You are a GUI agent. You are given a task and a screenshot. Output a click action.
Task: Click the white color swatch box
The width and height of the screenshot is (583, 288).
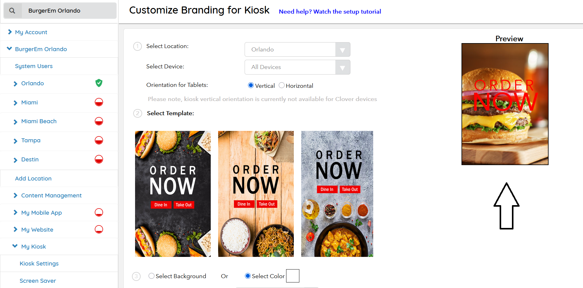(x=293, y=276)
